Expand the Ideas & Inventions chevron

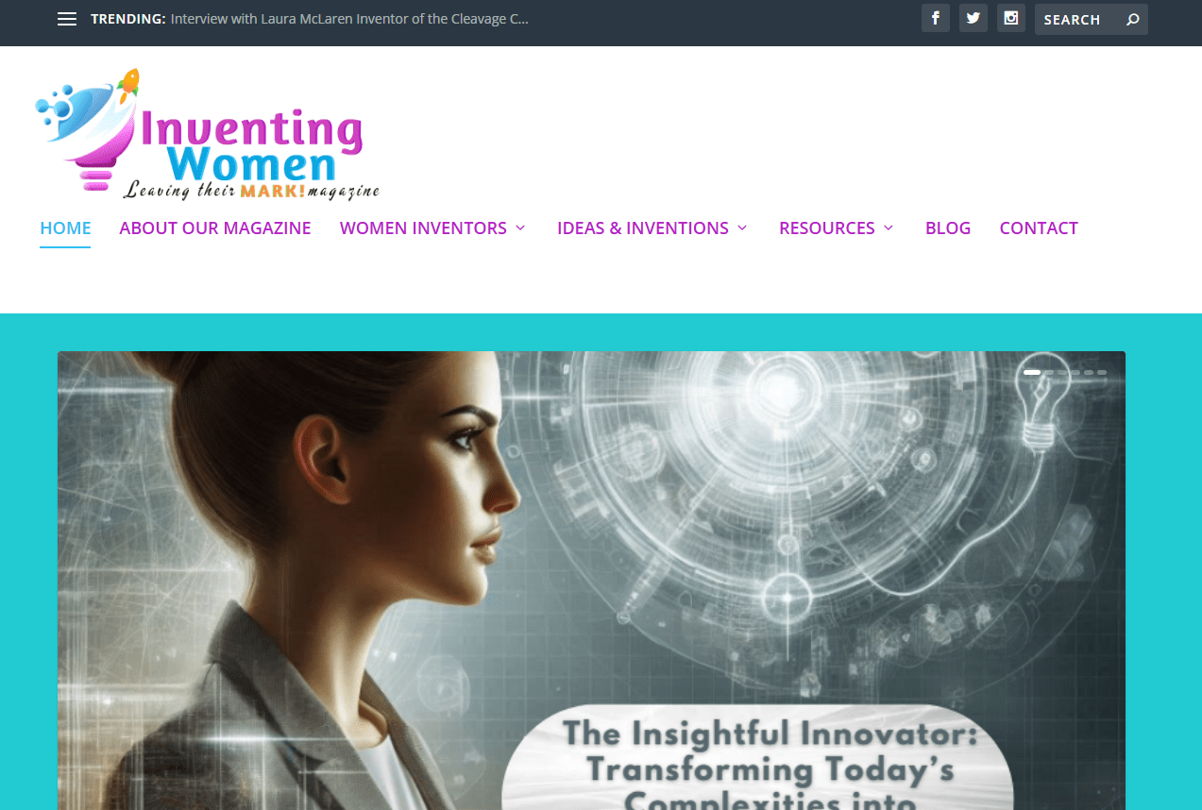tap(742, 228)
